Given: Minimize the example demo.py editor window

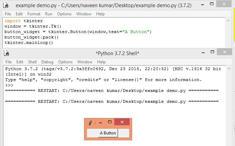Looking at the screenshot, I should point(203,5).
